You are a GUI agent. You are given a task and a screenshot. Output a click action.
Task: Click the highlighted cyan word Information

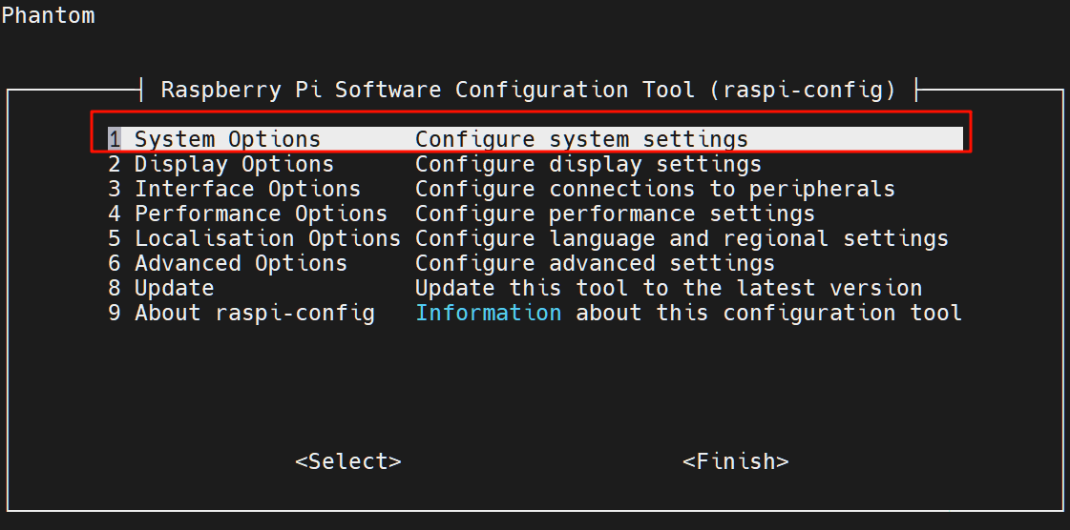coord(489,313)
